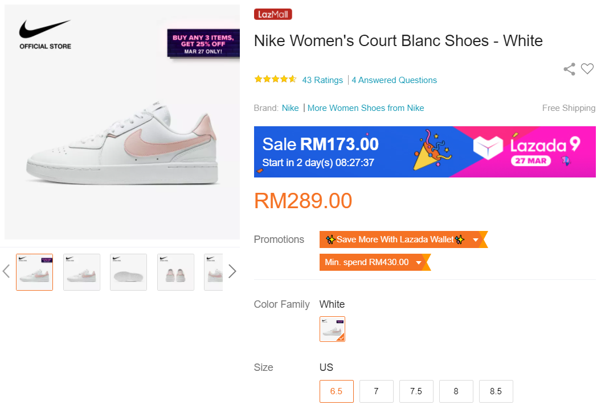This screenshot has height=409, width=601.
Task: Open 4 Answered Questions link
Action: (x=394, y=80)
